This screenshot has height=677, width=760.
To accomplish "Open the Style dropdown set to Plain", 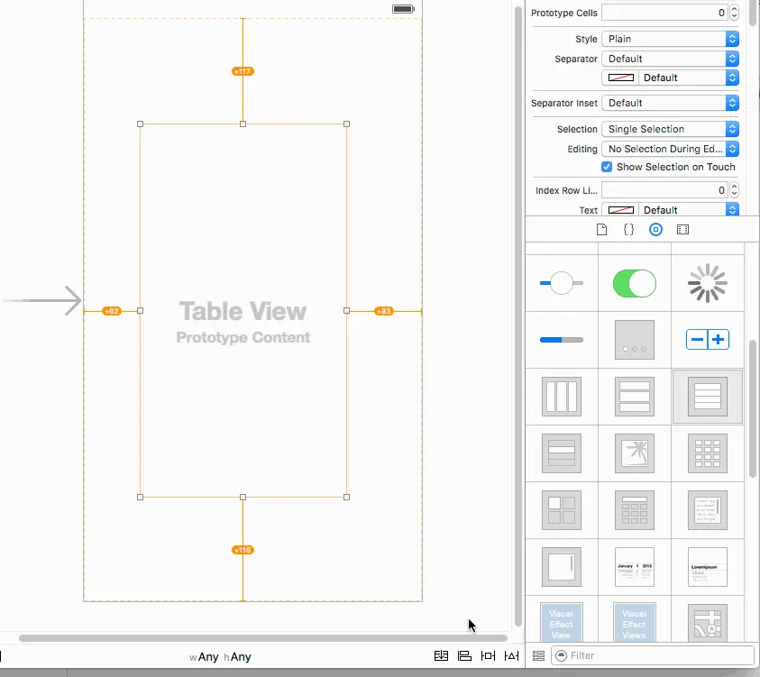I will coord(670,39).
